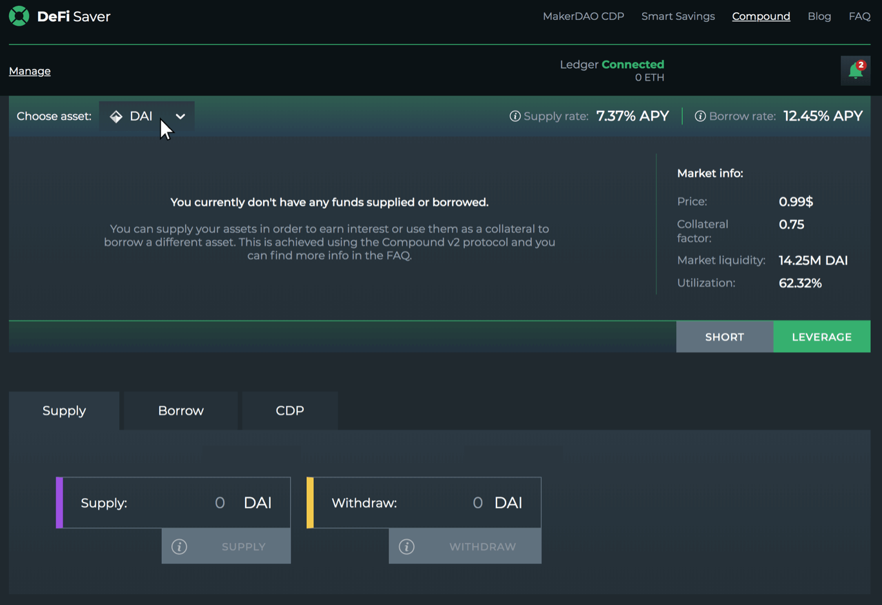Click the DeFi Saver logo icon

coord(19,16)
